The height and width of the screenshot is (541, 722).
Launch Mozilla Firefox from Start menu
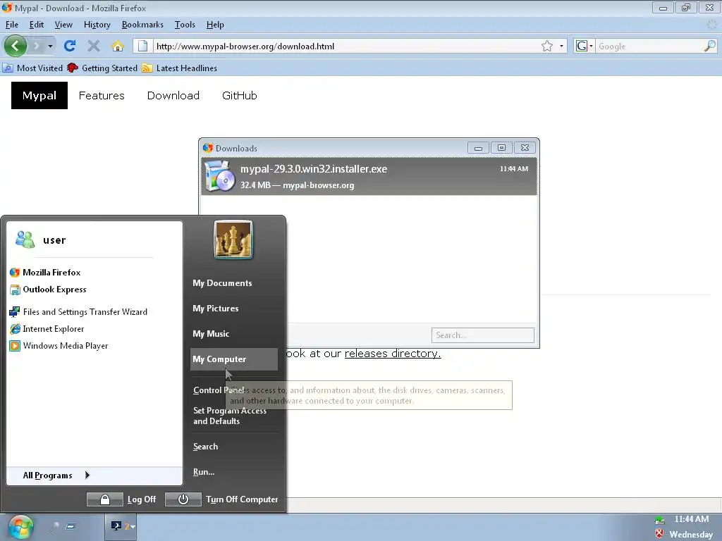tap(44, 273)
